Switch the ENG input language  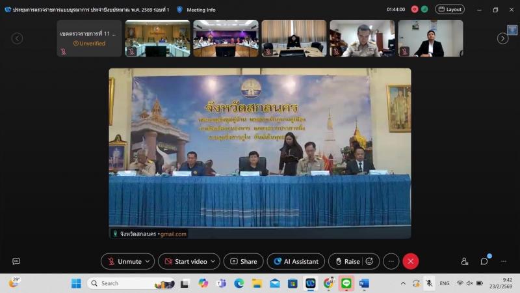pos(445,283)
